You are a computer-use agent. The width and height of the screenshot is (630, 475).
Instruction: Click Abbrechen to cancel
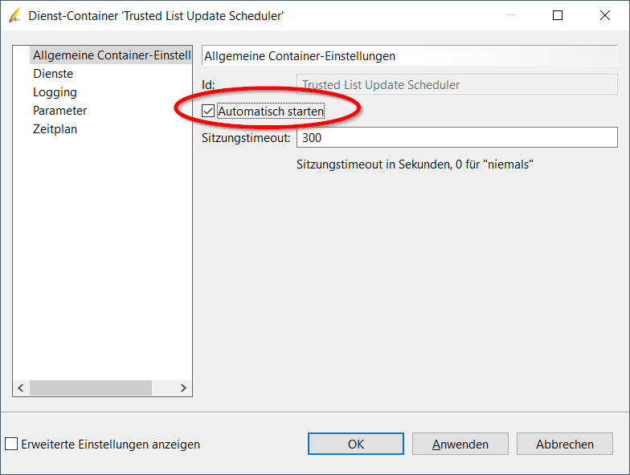(565, 444)
